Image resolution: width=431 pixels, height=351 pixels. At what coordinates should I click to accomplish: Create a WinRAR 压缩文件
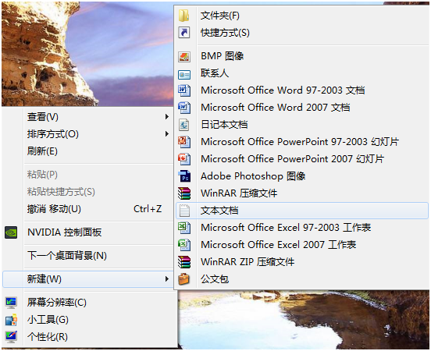point(302,193)
